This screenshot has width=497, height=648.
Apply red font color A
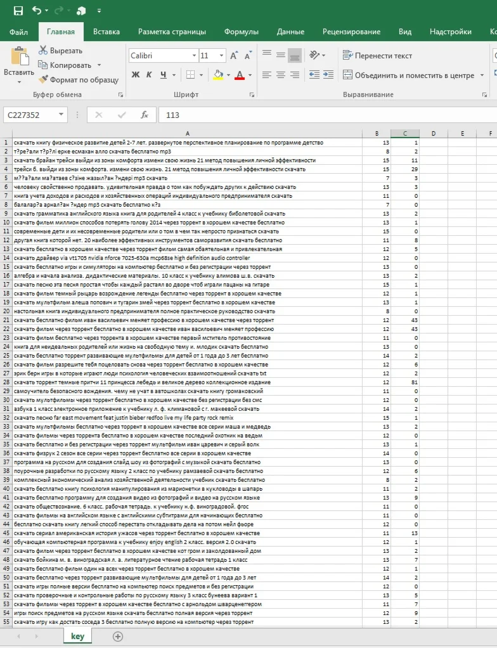[240, 75]
